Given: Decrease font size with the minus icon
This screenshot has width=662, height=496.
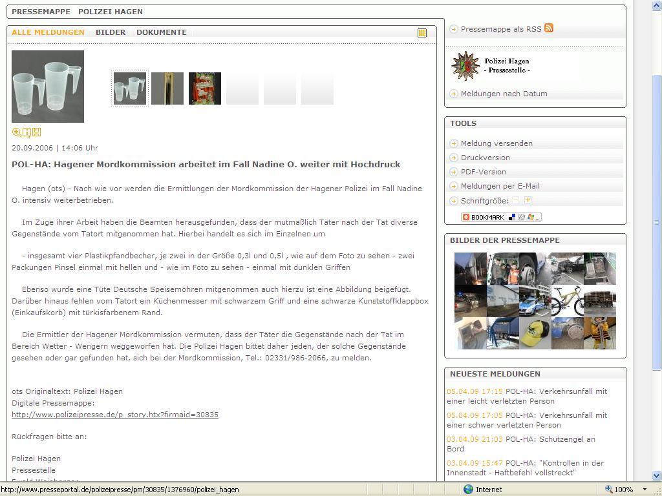Looking at the screenshot, I should (x=515, y=200).
